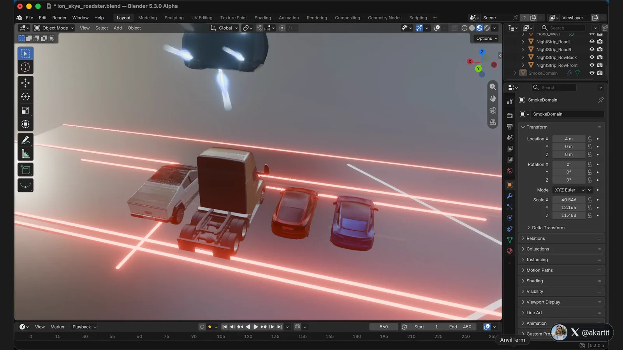Open the Render properties tab
The height and width of the screenshot is (350, 623).
510,115
